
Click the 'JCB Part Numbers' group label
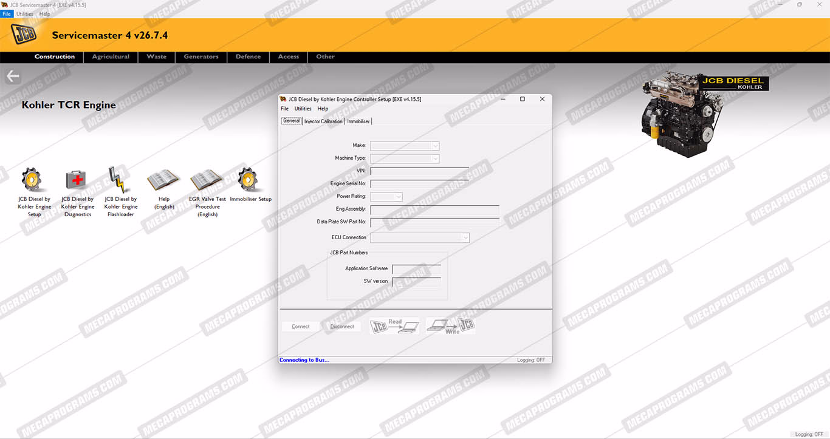point(349,253)
